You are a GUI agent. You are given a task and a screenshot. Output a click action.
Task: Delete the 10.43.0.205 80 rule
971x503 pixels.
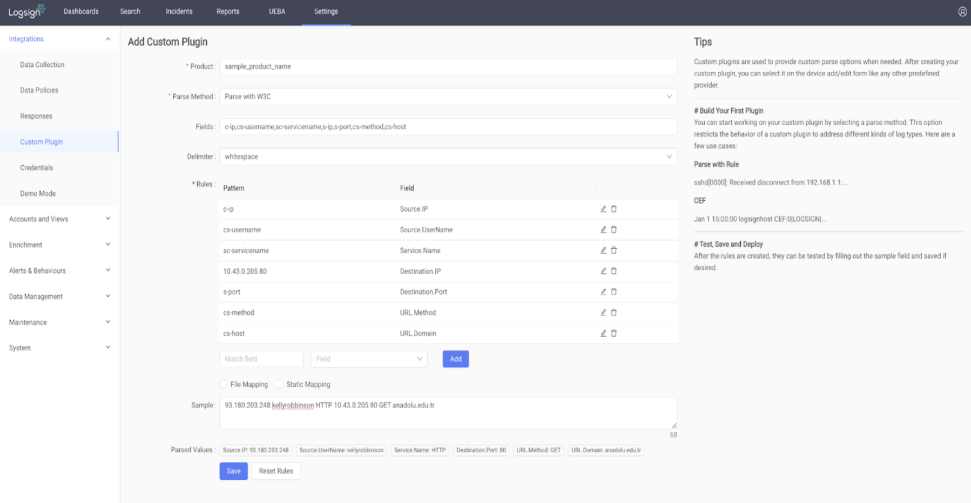point(614,271)
